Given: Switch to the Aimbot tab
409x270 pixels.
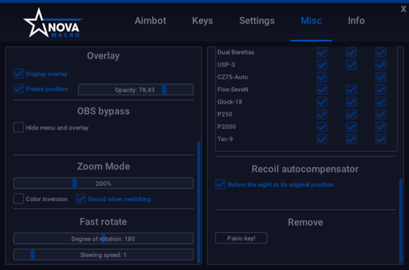Looking at the screenshot, I should point(150,20).
